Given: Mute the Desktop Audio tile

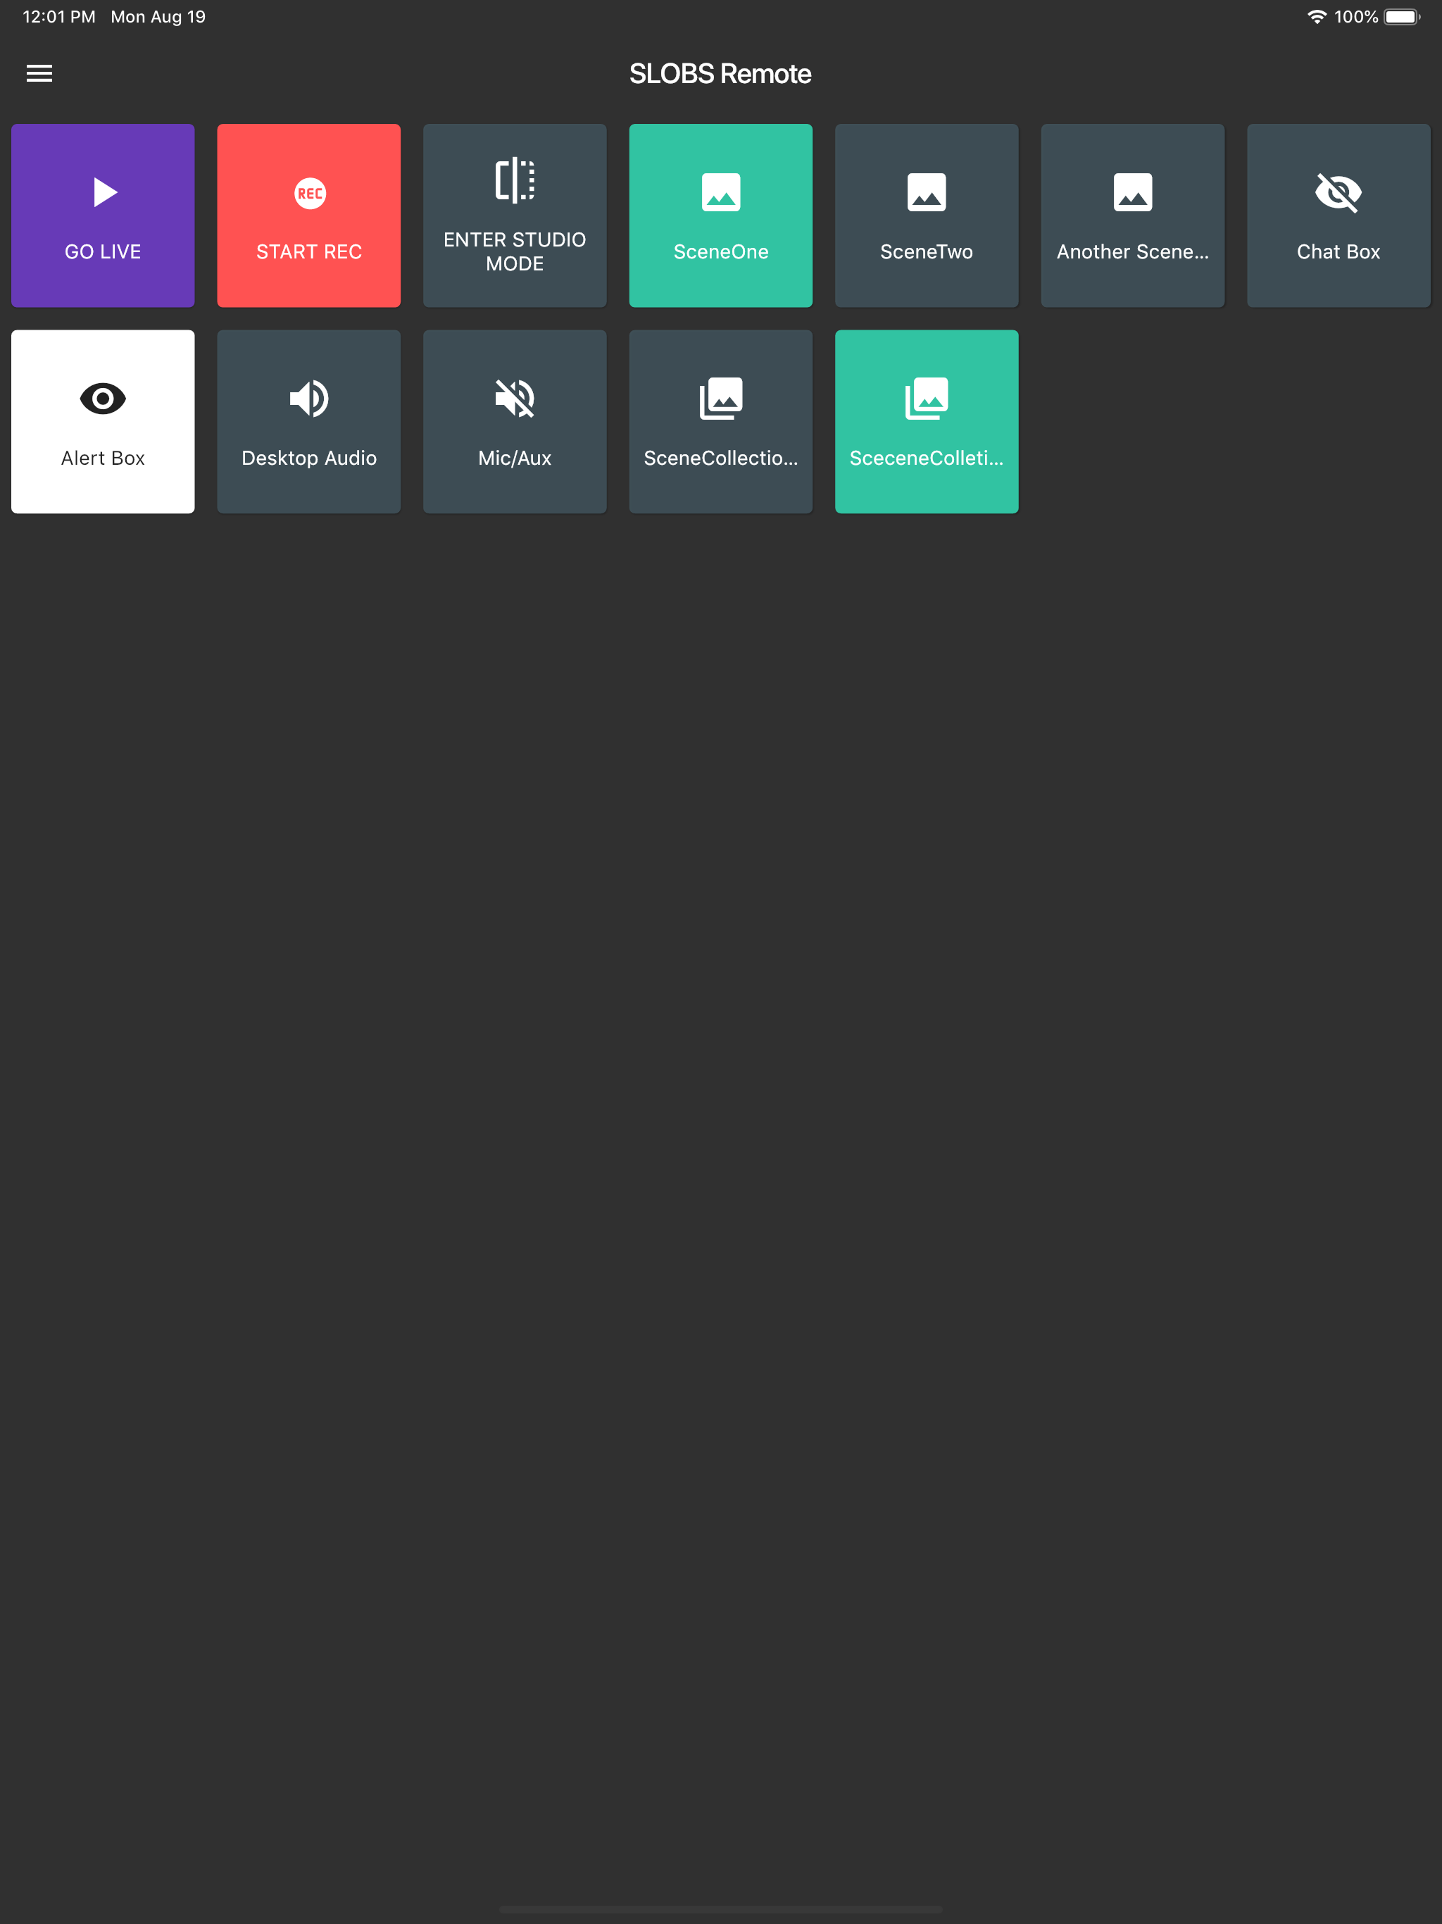Looking at the screenshot, I should click(309, 422).
